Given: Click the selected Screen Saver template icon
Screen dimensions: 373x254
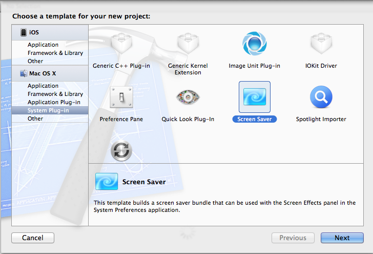Looking at the screenshot, I should pyautogui.click(x=255, y=97).
